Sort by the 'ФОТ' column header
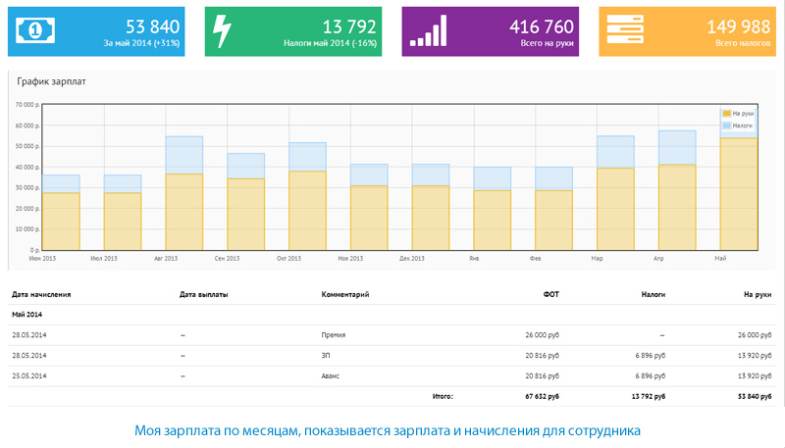This screenshot has height=448, width=785. 550,293
